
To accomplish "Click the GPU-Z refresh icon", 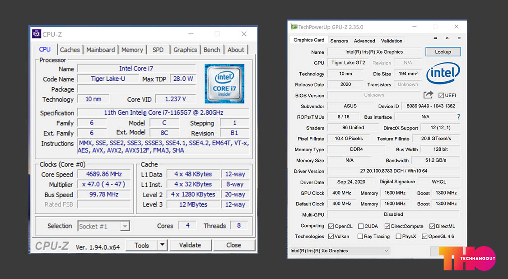I will [447, 38].
